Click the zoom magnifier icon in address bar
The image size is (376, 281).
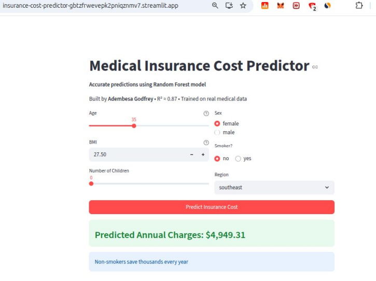point(215,6)
